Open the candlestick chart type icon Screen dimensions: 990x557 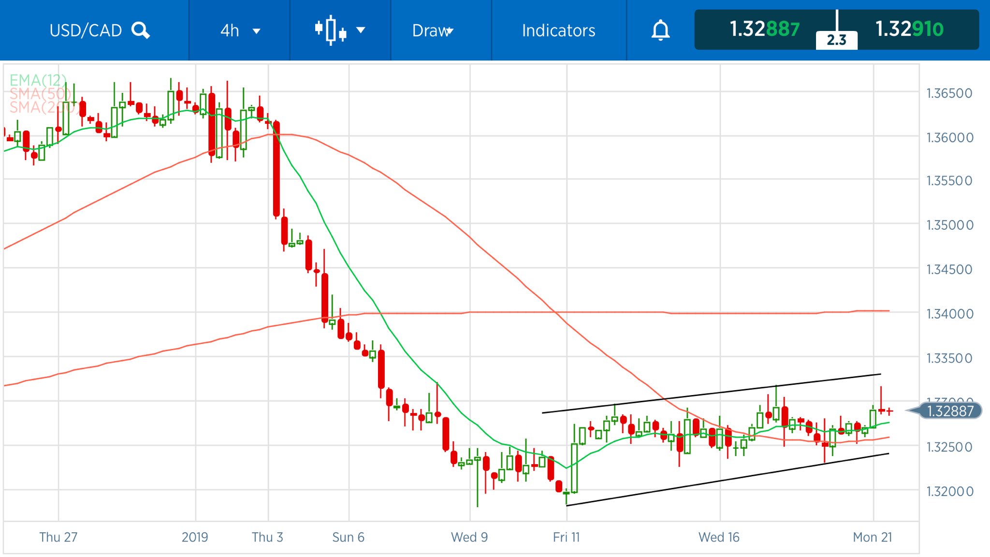pyautogui.click(x=331, y=30)
